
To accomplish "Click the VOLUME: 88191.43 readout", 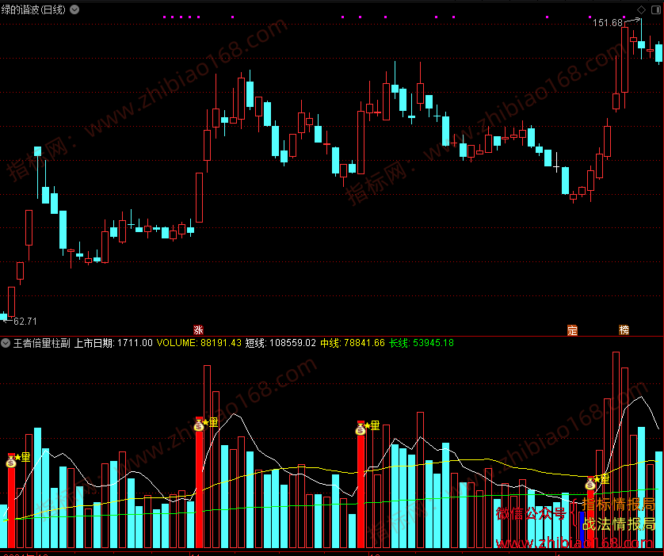I will tap(199, 343).
